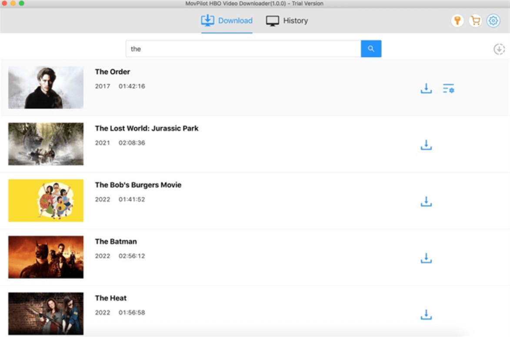
Task: Click The Batman title text
Action: coord(116,241)
